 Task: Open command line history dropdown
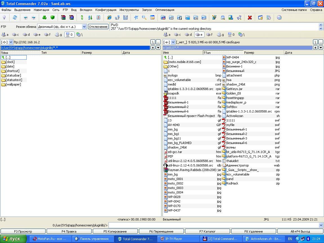[x=321, y=225]
